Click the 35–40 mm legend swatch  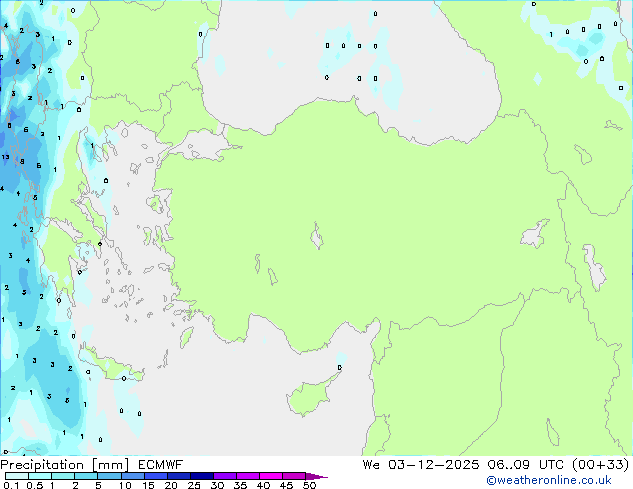click(248, 476)
